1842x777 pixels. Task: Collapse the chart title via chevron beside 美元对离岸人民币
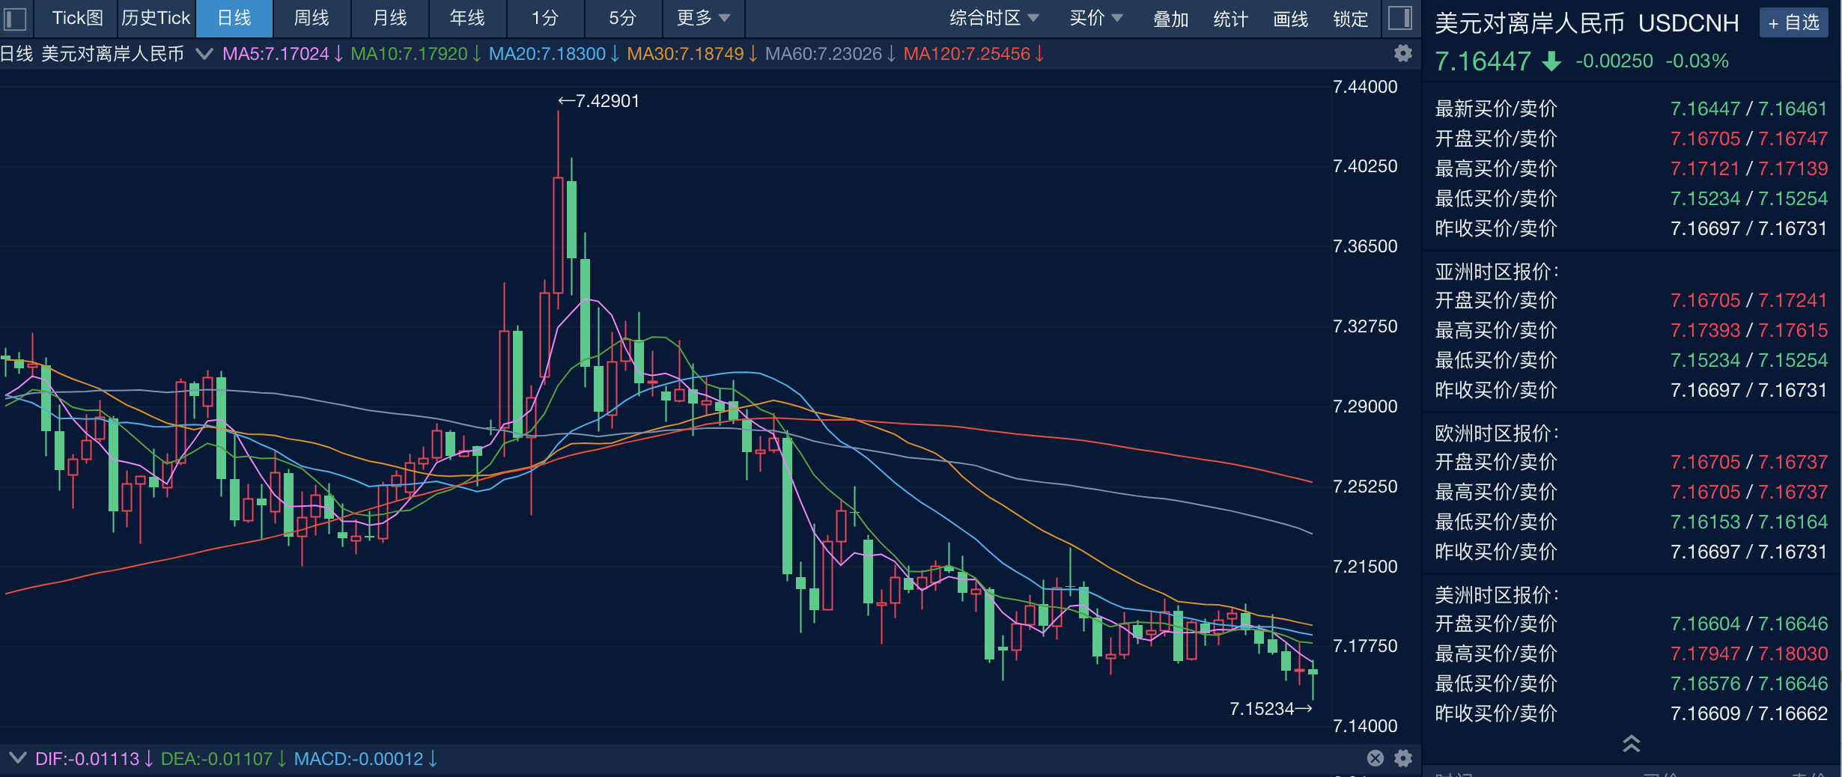(204, 53)
